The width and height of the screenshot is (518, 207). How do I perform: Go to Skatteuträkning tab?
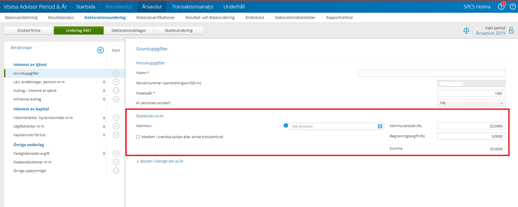178,30
